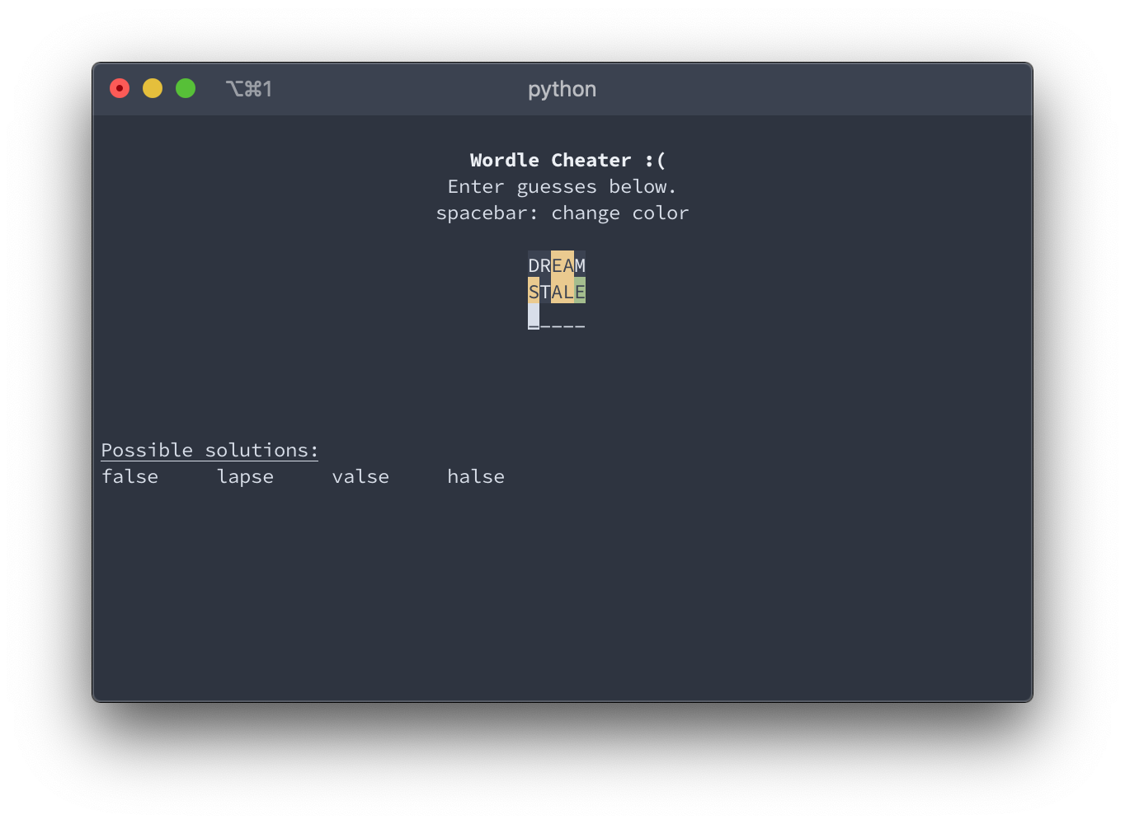Screen dimensions: 1125x824
Task: Click the gray D tile in DREAM
Action: pyautogui.click(x=534, y=265)
